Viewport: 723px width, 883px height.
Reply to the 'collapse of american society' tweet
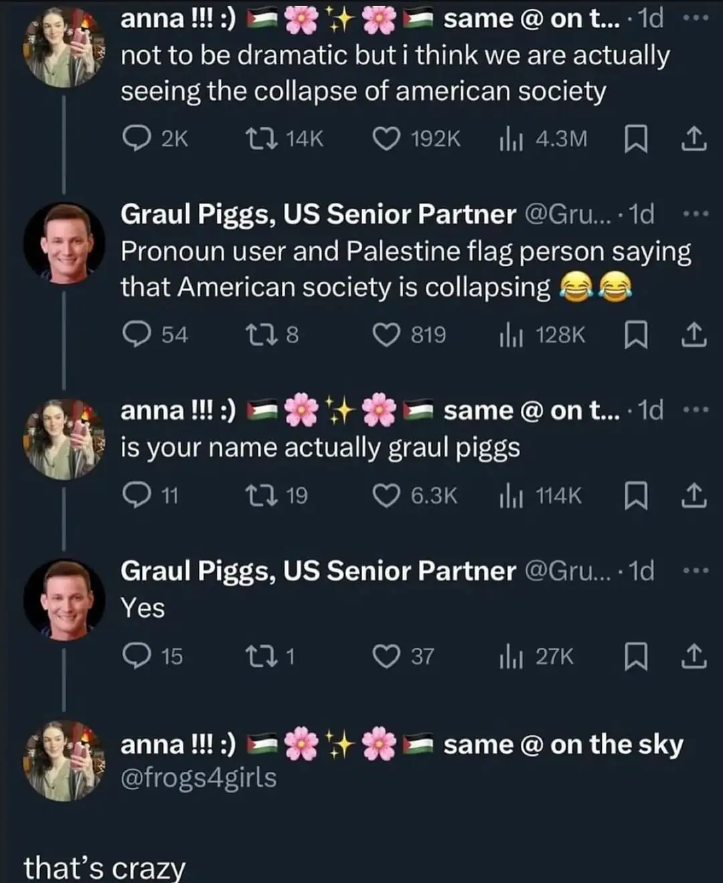point(137,139)
